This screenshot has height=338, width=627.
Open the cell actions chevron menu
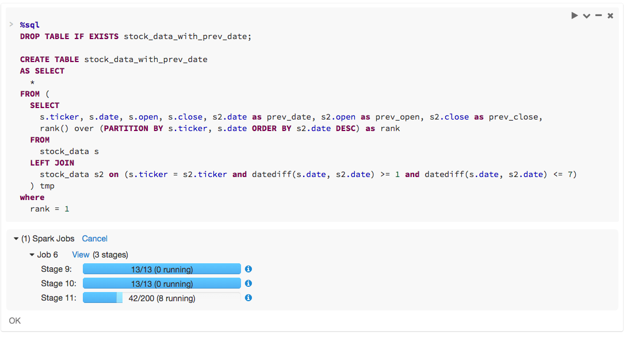tap(586, 16)
